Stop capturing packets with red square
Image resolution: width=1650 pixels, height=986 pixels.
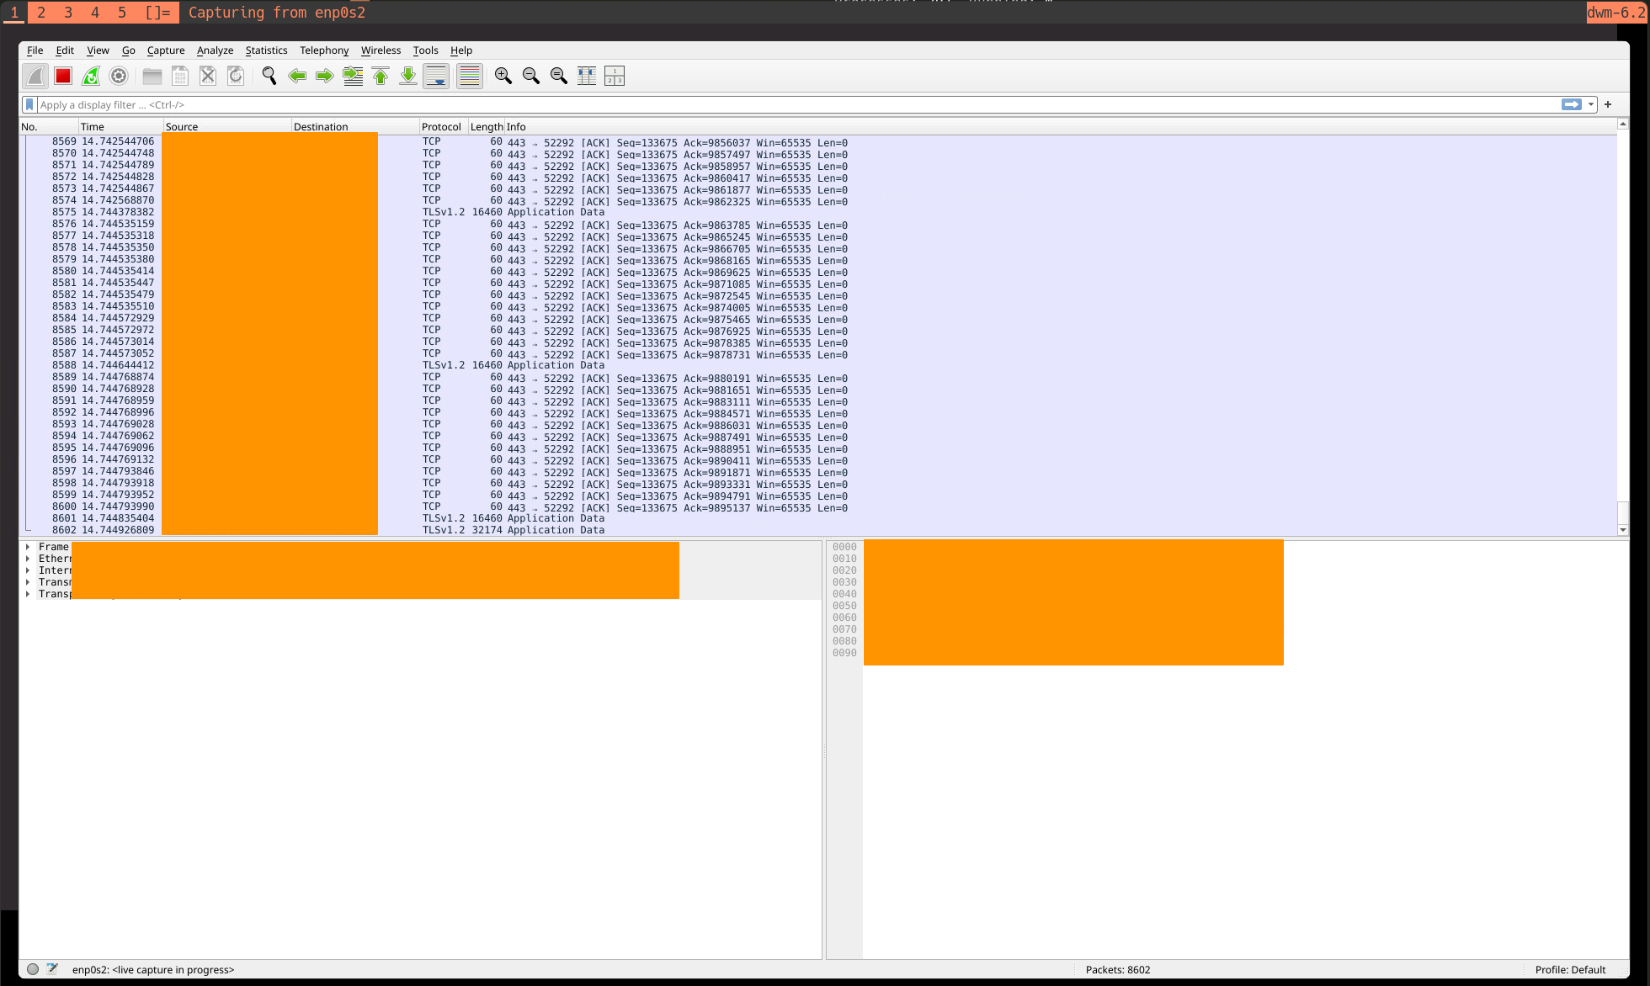(63, 77)
